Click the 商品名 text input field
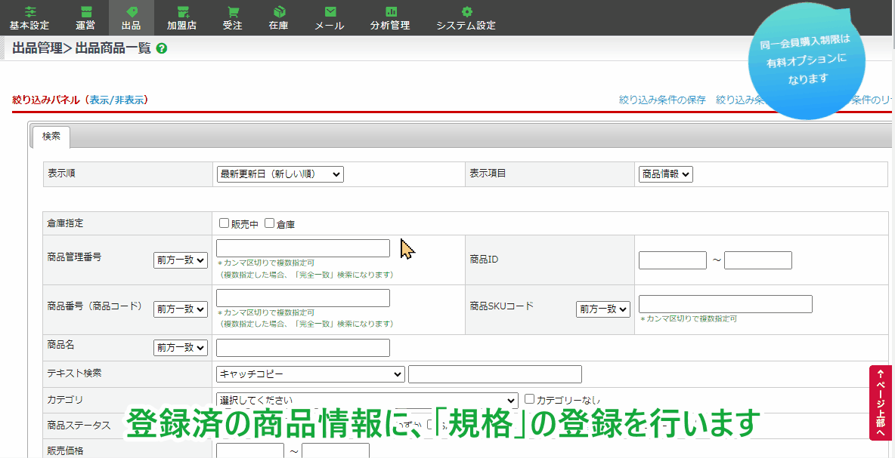Image resolution: width=895 pixels, height=458 pixels. [302, 348]
